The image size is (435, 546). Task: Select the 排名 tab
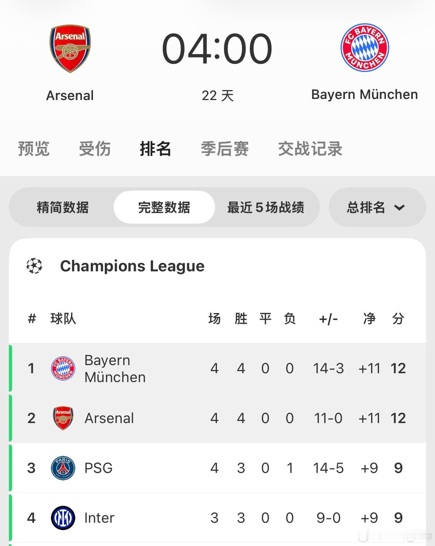[x=155, y=149]
